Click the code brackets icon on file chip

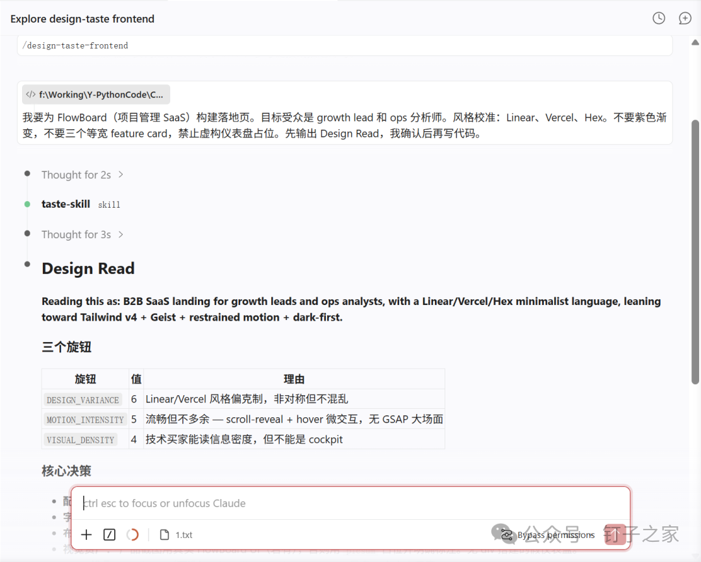tap(31, 94)
